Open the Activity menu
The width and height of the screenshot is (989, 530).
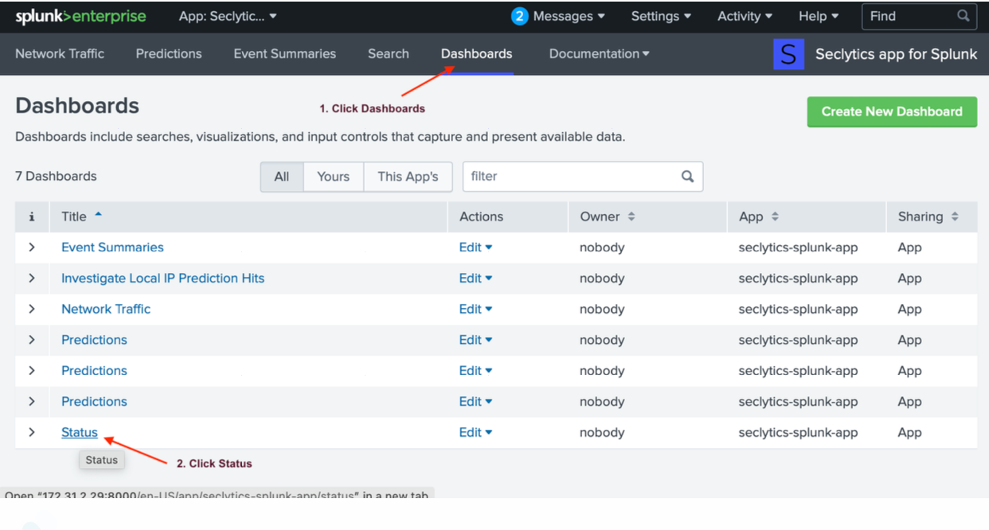745,16
